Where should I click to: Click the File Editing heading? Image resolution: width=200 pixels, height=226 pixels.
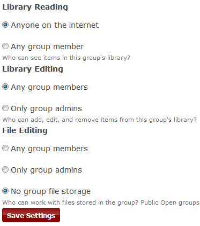click(x=25, y=130)
